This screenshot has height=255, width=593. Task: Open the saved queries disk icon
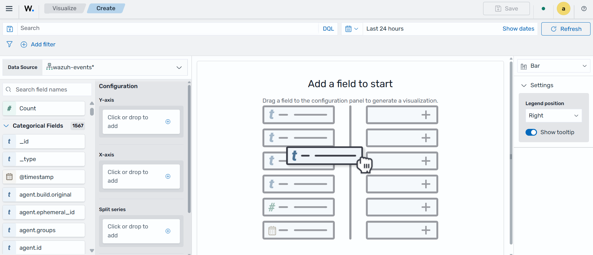10,29
